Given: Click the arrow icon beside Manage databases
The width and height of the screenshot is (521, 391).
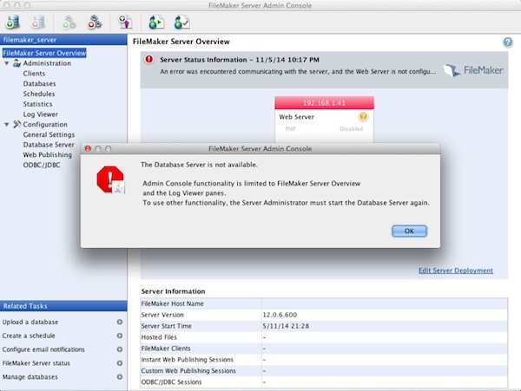Looking at the screenshot, I should [x=120, y=377].
